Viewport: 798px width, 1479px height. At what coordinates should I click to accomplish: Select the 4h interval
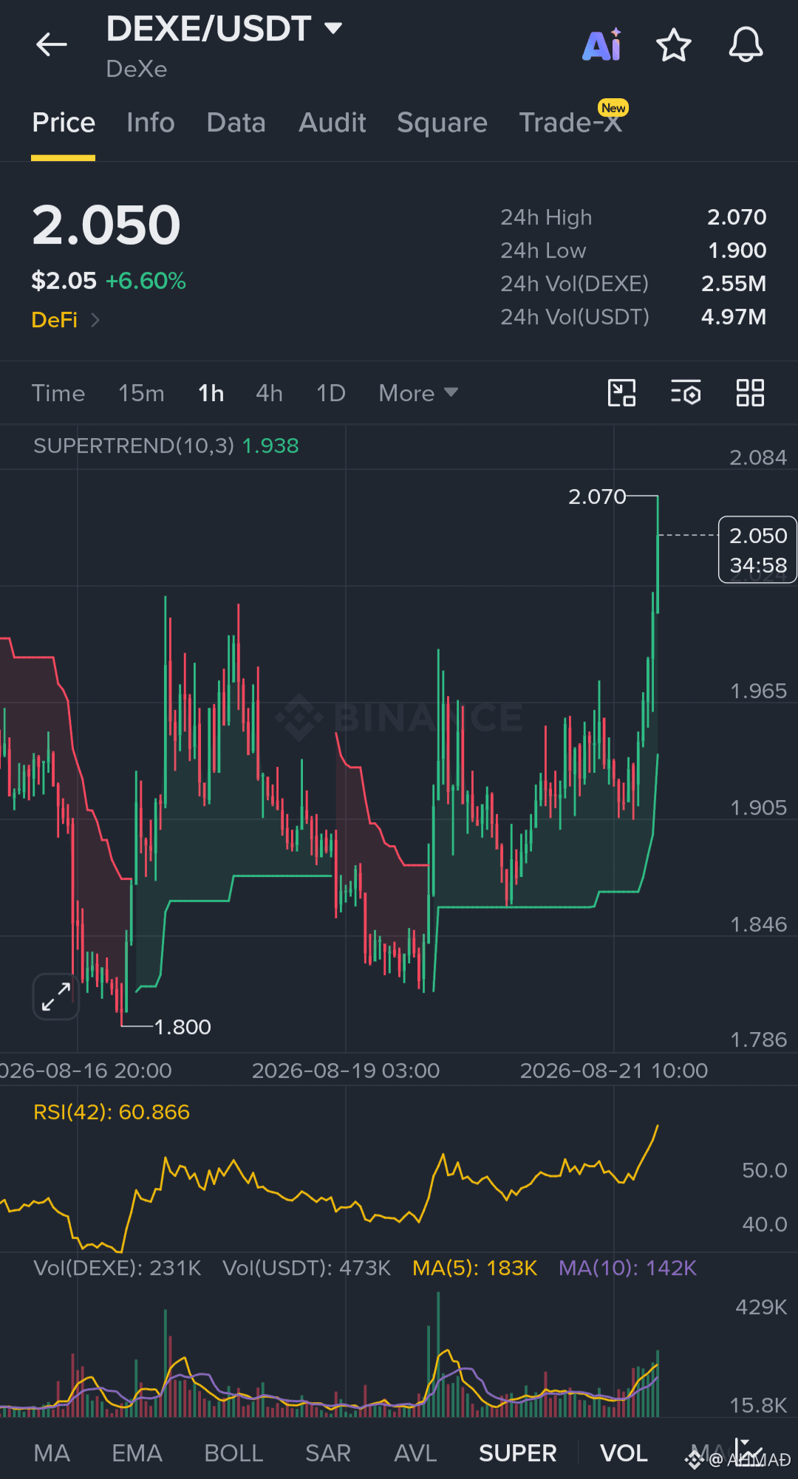click(x=269, y=393)
